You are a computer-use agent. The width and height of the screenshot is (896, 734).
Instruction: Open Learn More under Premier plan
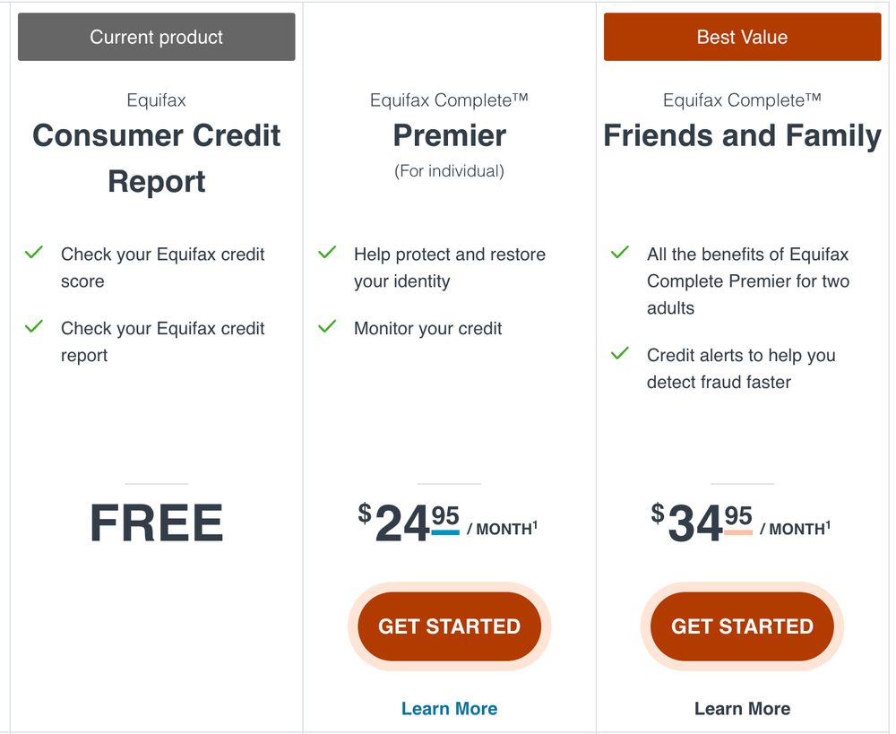tap(449, 708)
